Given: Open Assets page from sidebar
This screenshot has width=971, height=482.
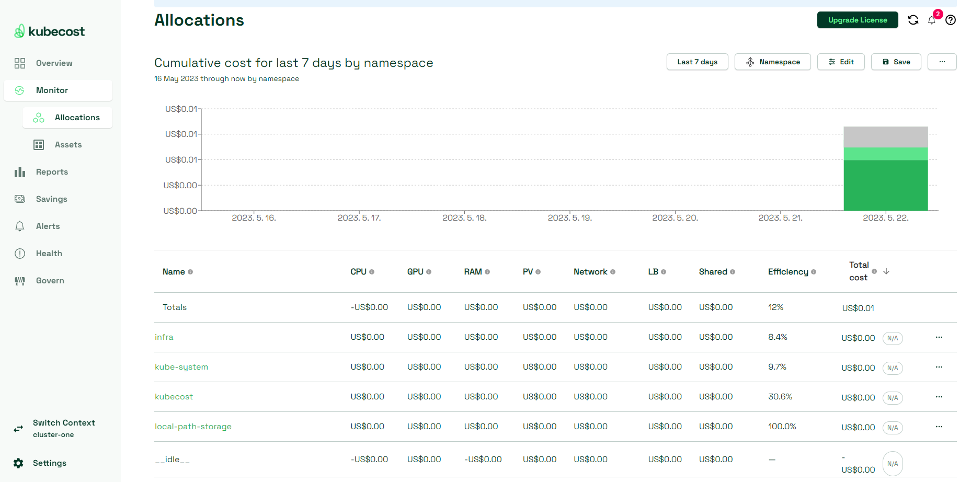Looking at the screenshot, I should click(x=67, y=145).
